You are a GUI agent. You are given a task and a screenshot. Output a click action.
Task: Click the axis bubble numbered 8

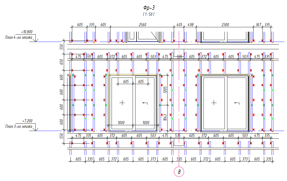pos(179,172)
